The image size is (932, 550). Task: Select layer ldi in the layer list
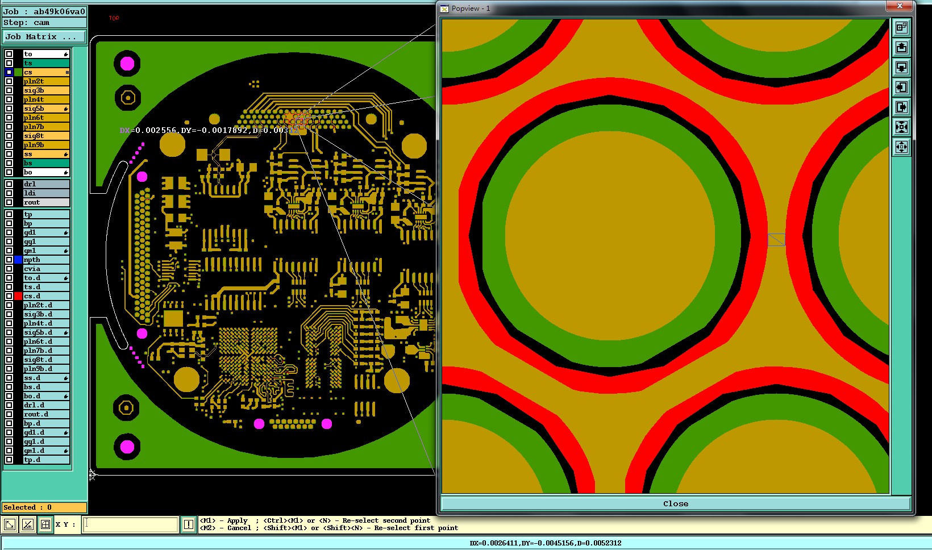(x=46, y=193)
